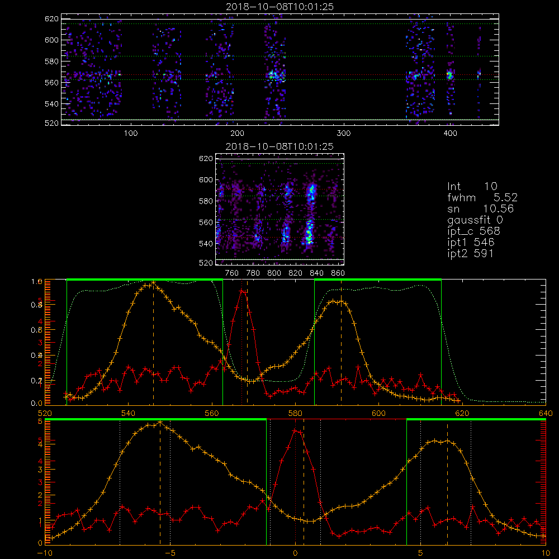The image size is (559, 559).
Task: Click the orange curve's highest peak in the bottom plot
Action: tap(160, 422)
